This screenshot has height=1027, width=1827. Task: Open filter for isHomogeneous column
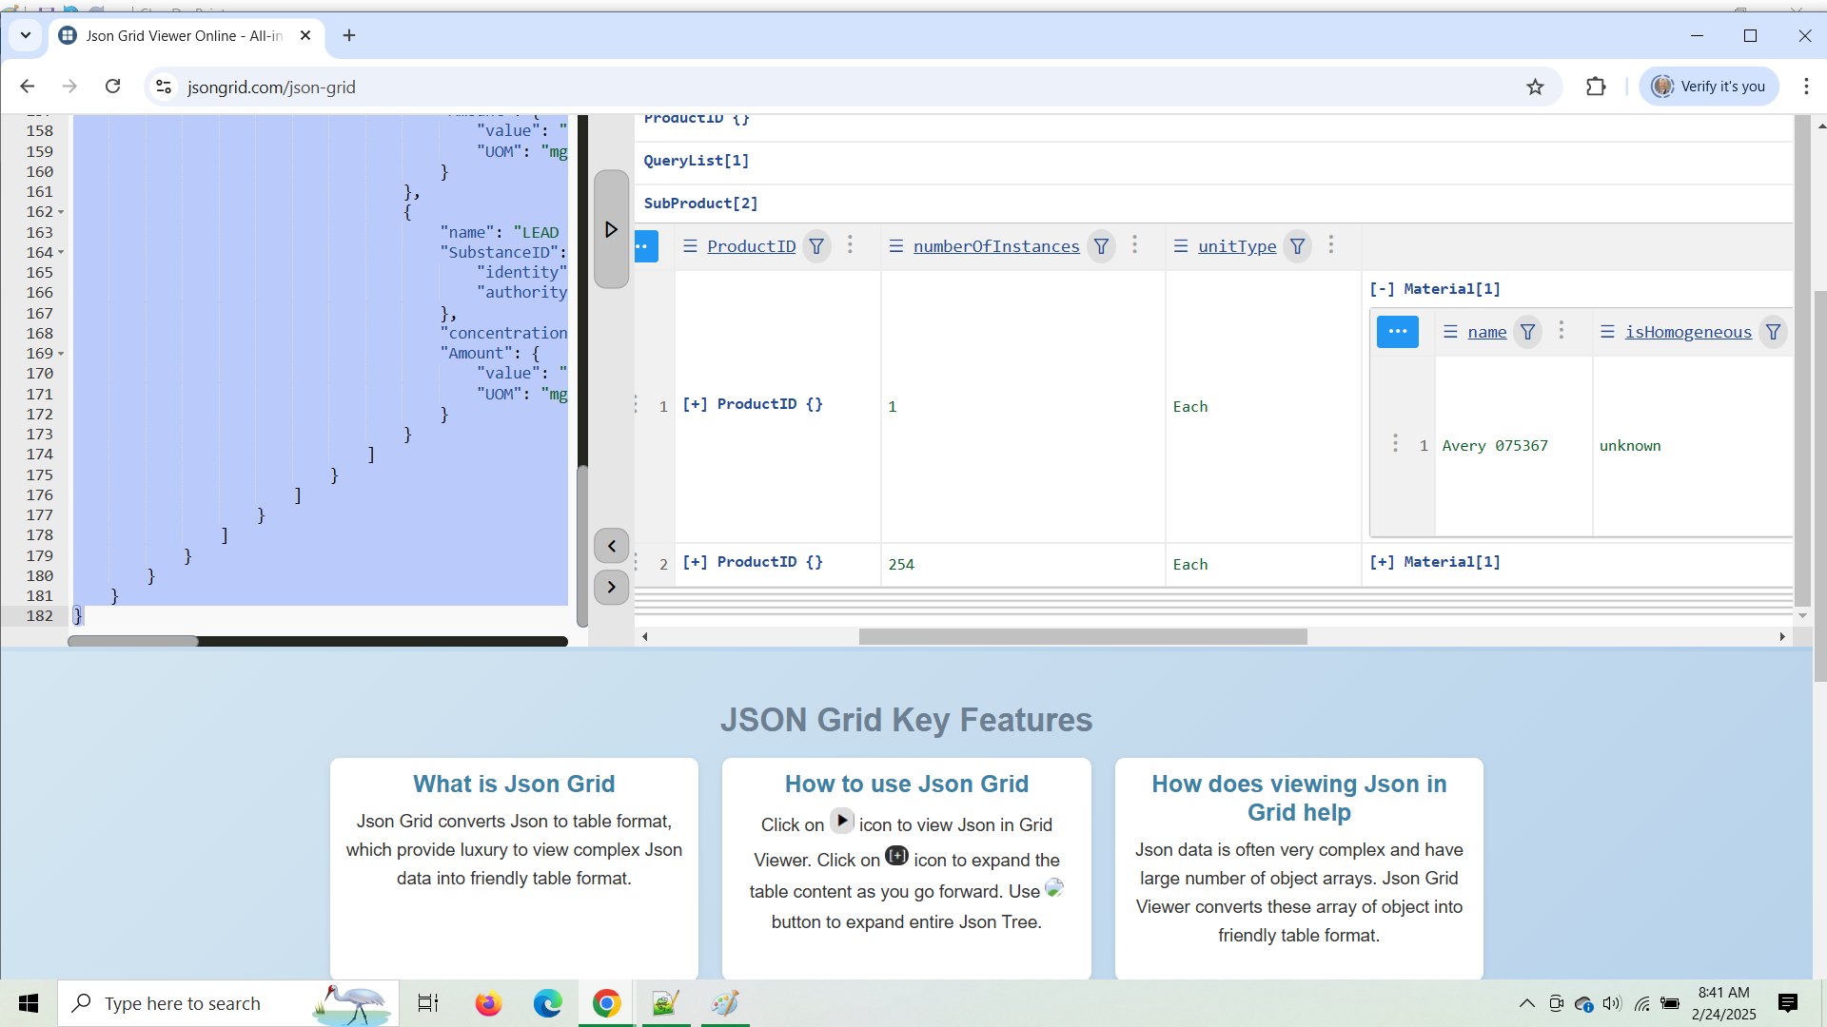[x=1773, y=332]
